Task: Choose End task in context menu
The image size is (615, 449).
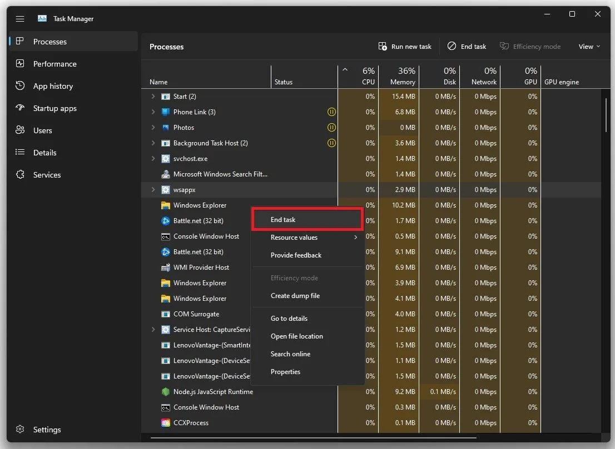Action: (307, 219)
